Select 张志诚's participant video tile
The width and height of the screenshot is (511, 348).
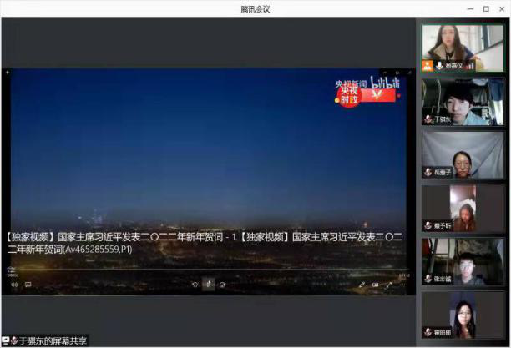(x=462, y=261)
